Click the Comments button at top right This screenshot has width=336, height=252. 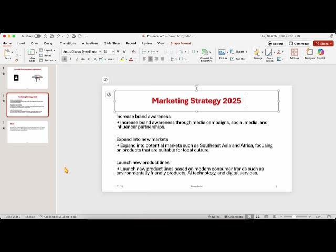299,44
